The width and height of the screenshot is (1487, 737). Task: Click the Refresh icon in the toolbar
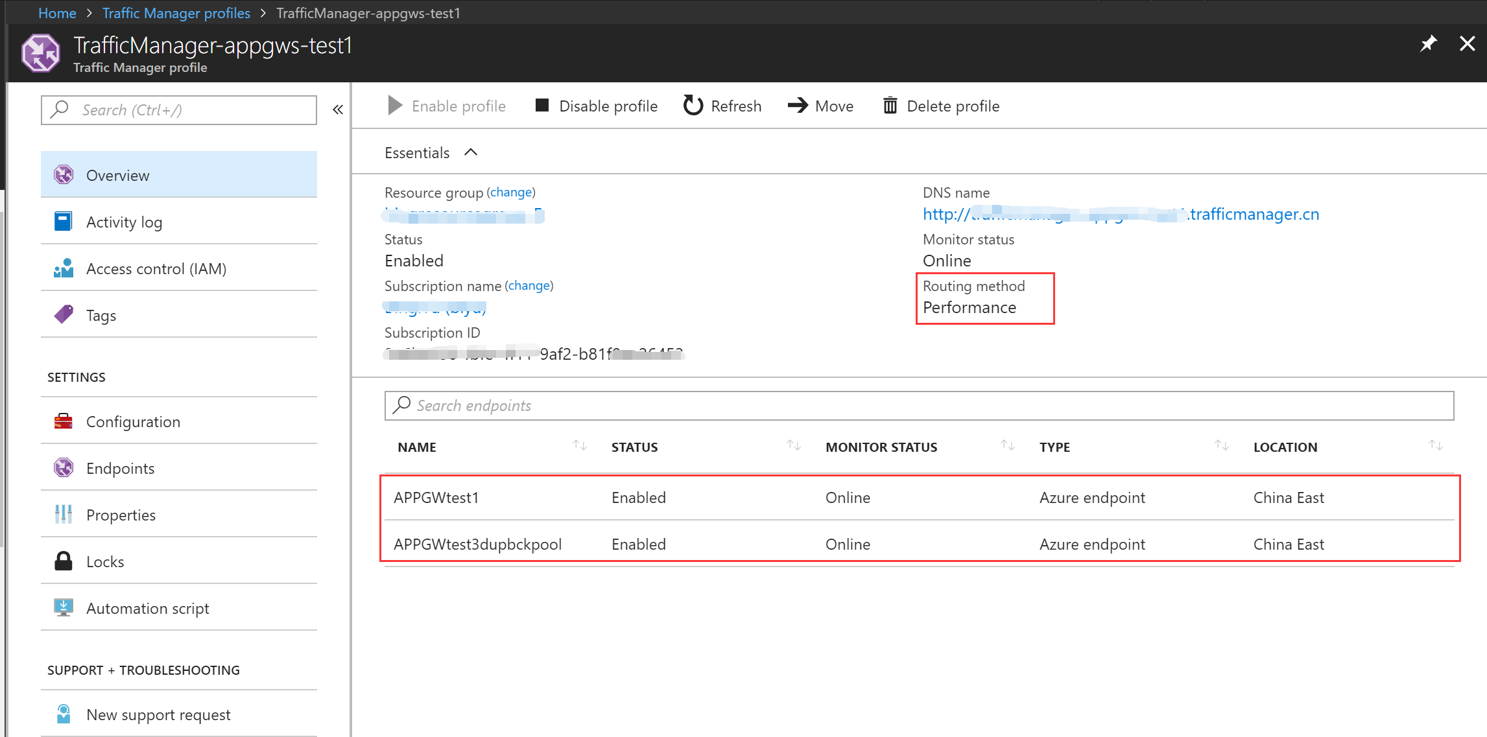[x=693, y=106]
